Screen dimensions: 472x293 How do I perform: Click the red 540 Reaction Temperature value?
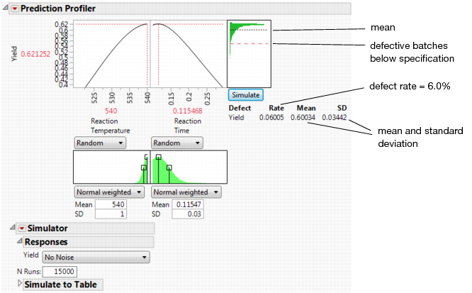(111, 111)
